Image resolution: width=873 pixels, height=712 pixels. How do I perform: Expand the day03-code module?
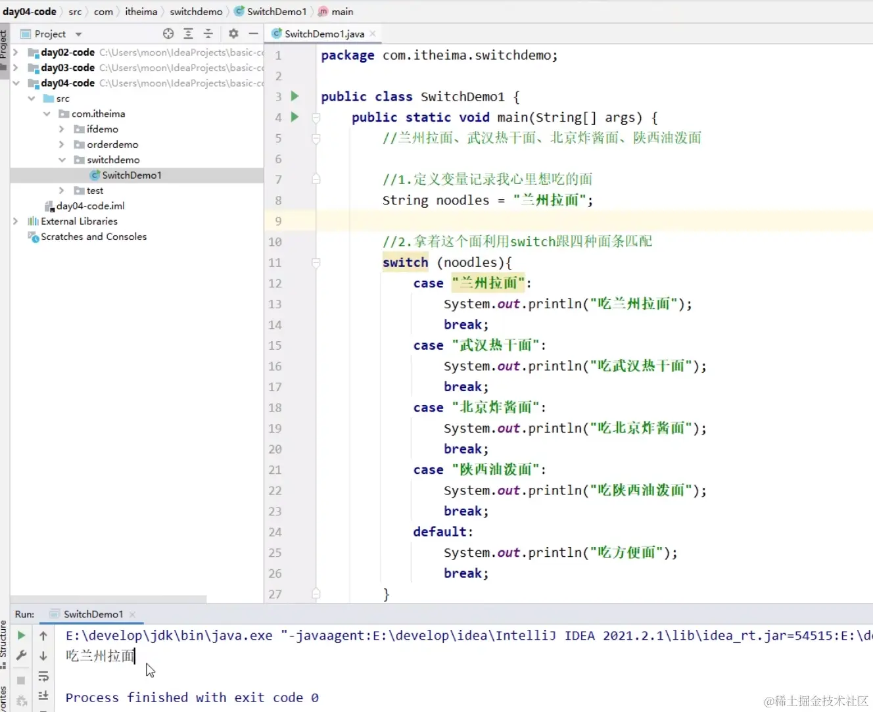tap(16, 68)
